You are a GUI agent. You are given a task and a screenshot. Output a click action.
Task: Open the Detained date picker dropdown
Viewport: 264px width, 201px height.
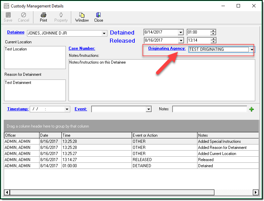(x=181, y=32)
